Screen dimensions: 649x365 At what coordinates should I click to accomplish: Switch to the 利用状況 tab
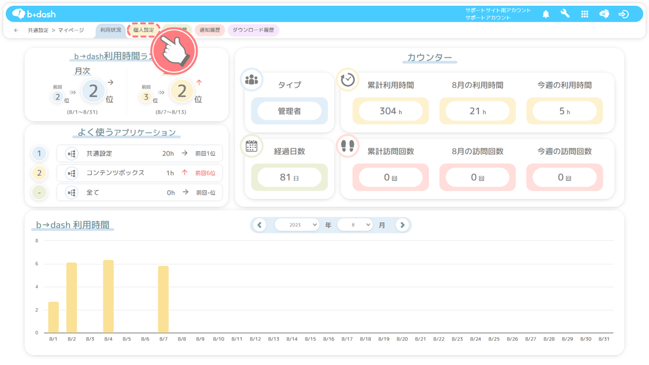coord(111,30)
